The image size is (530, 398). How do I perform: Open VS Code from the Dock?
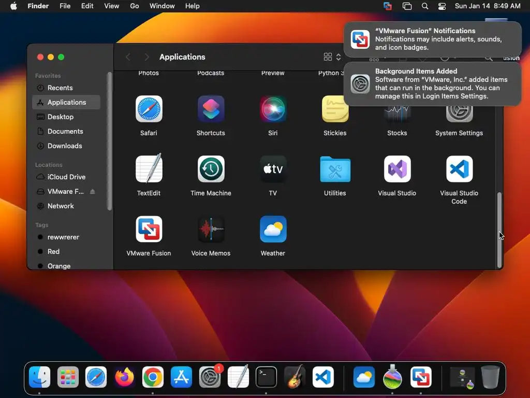pos(323,377)
